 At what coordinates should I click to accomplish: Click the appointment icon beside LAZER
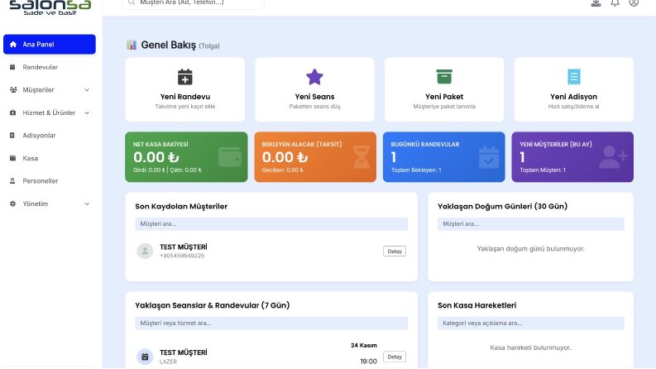145,357
